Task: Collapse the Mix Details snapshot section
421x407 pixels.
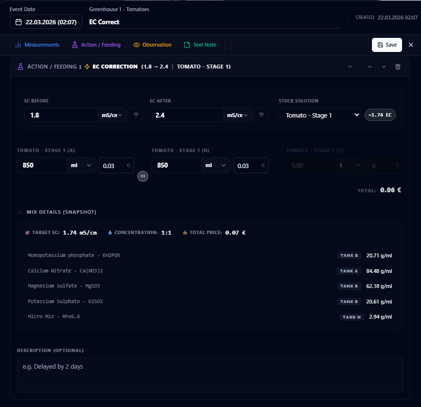Action: (x=20, y=212)
